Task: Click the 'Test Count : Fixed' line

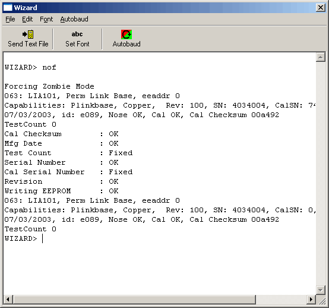Action: [68, 153]
